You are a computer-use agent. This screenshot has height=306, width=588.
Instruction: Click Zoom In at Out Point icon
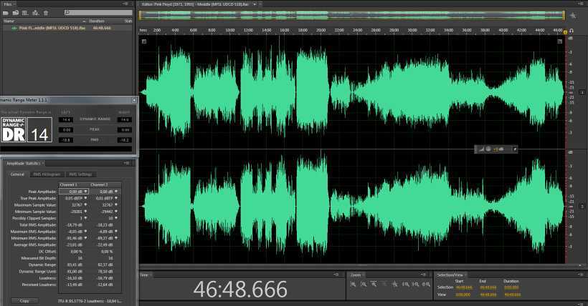click(416, 285)
